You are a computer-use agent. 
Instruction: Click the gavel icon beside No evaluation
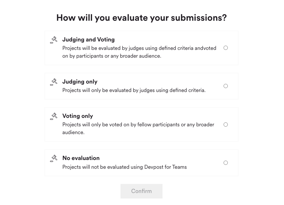pos(54,158)
